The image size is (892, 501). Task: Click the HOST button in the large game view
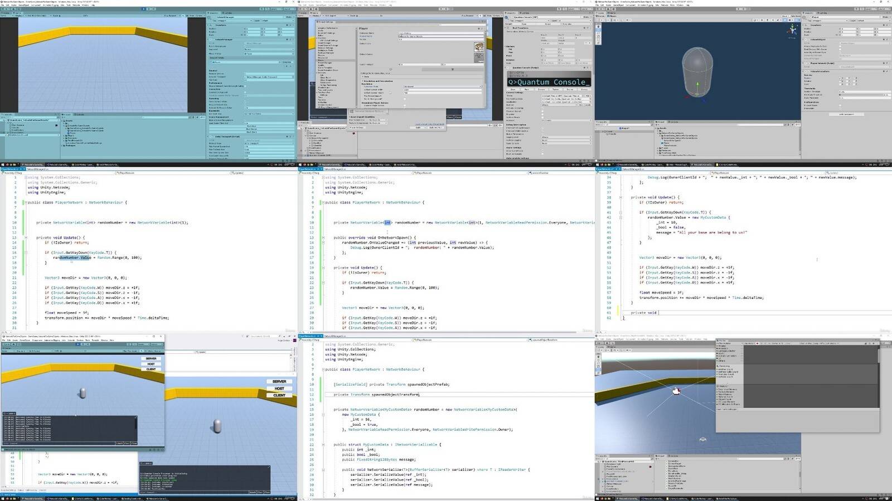(279, 388)
